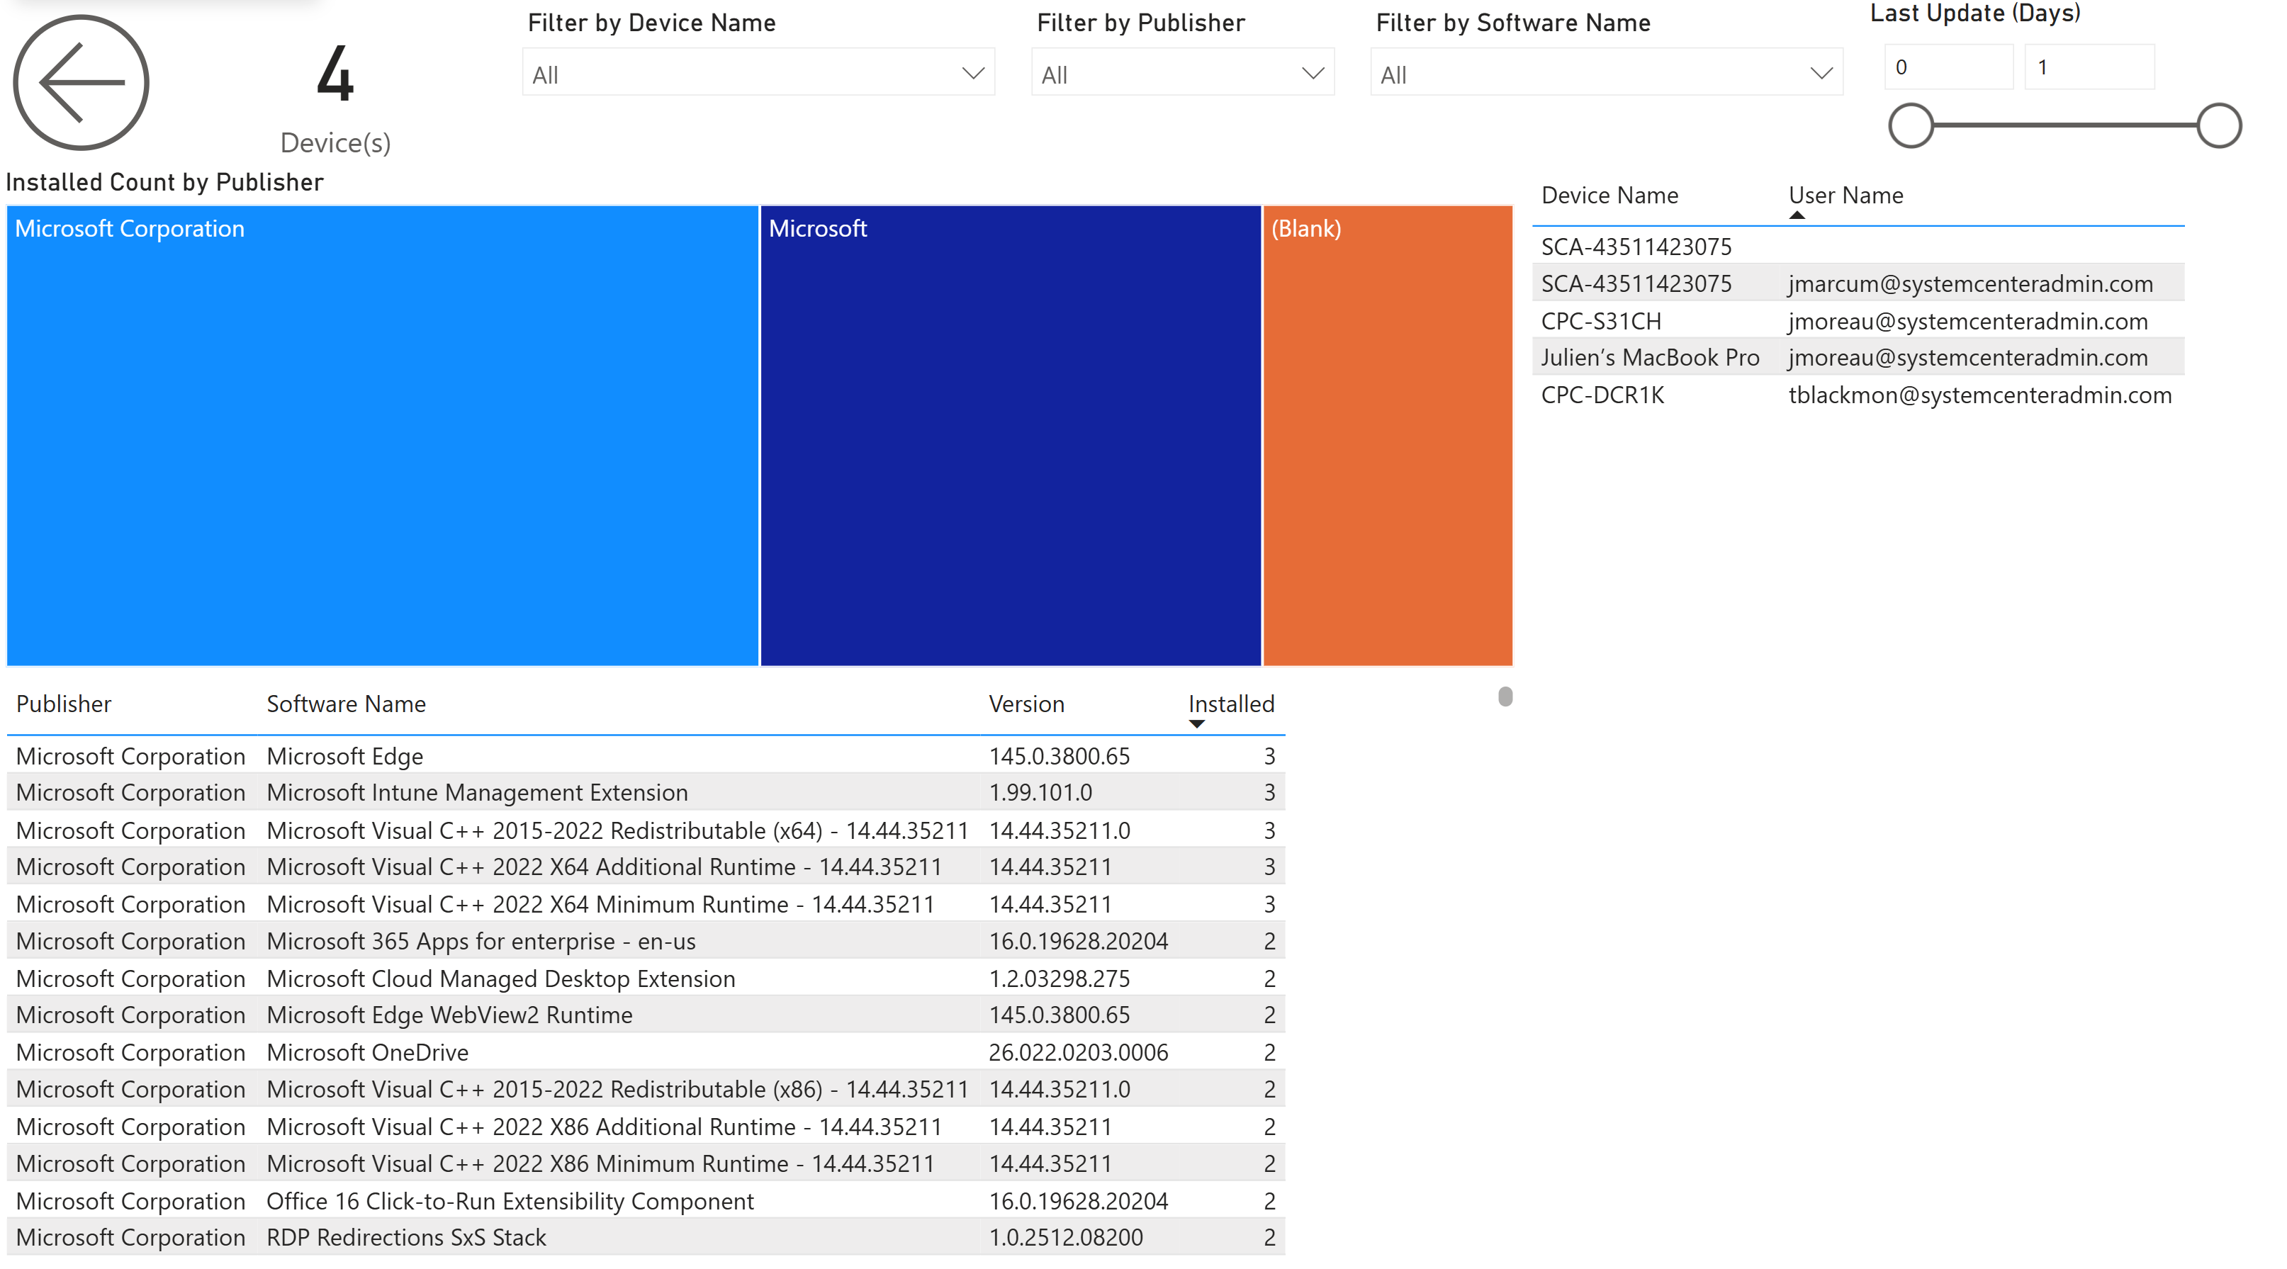Click version 1.0.2512.08200 cell
2287x1269 pixels.
point(1067,1238)
